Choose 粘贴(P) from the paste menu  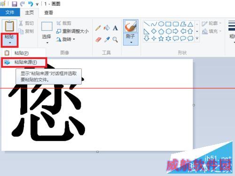[21, 53]
